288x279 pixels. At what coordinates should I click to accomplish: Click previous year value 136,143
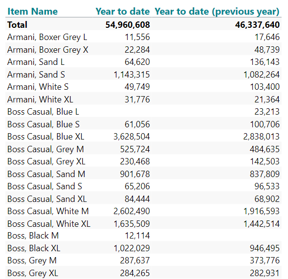(x=265, y=62)
